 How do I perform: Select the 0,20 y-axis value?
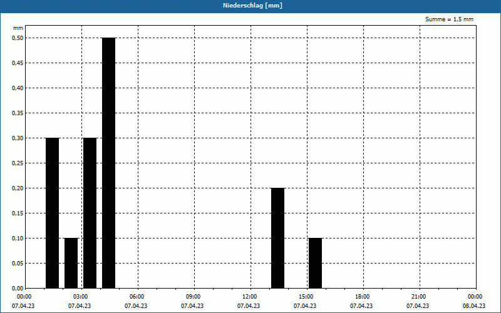pyautogui.click(x=18, y=188)
